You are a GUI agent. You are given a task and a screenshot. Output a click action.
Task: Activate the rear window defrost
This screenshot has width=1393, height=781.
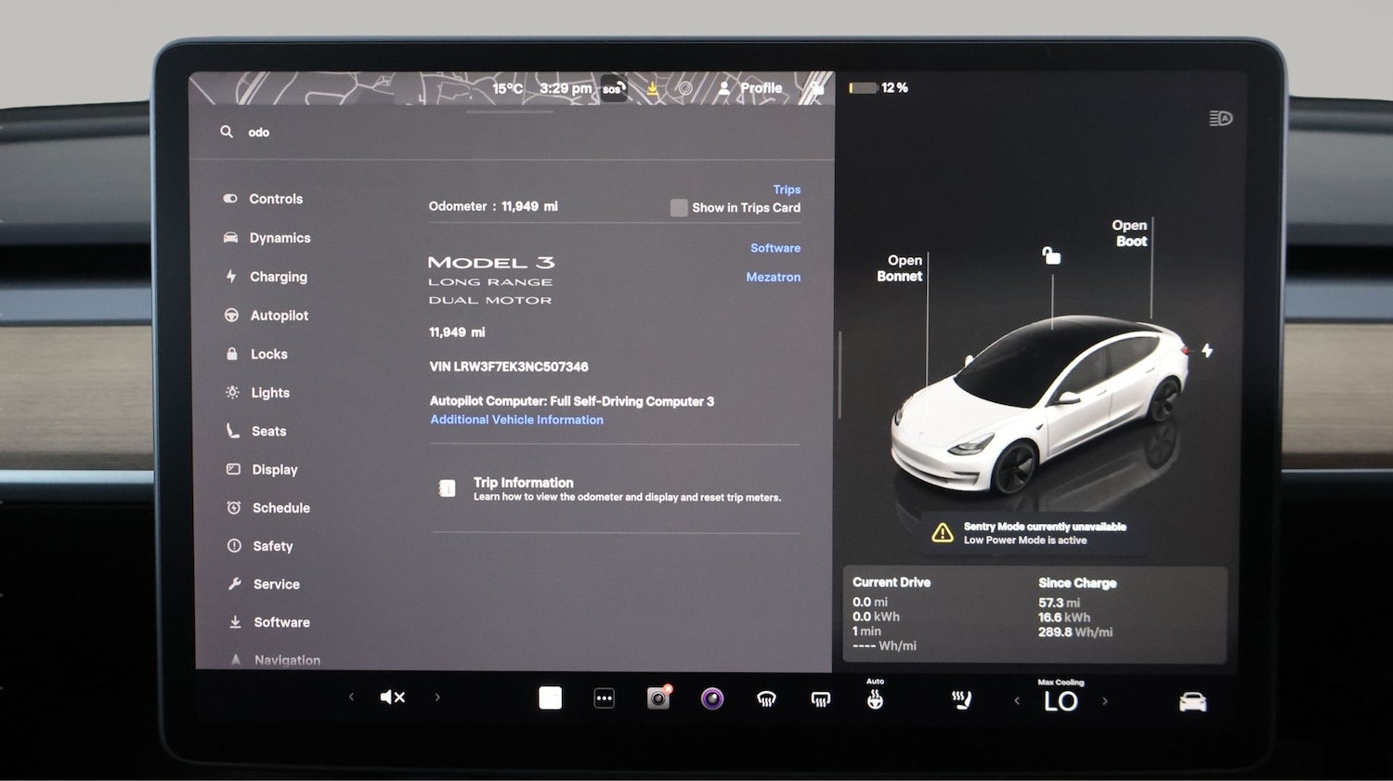(820, 697)
